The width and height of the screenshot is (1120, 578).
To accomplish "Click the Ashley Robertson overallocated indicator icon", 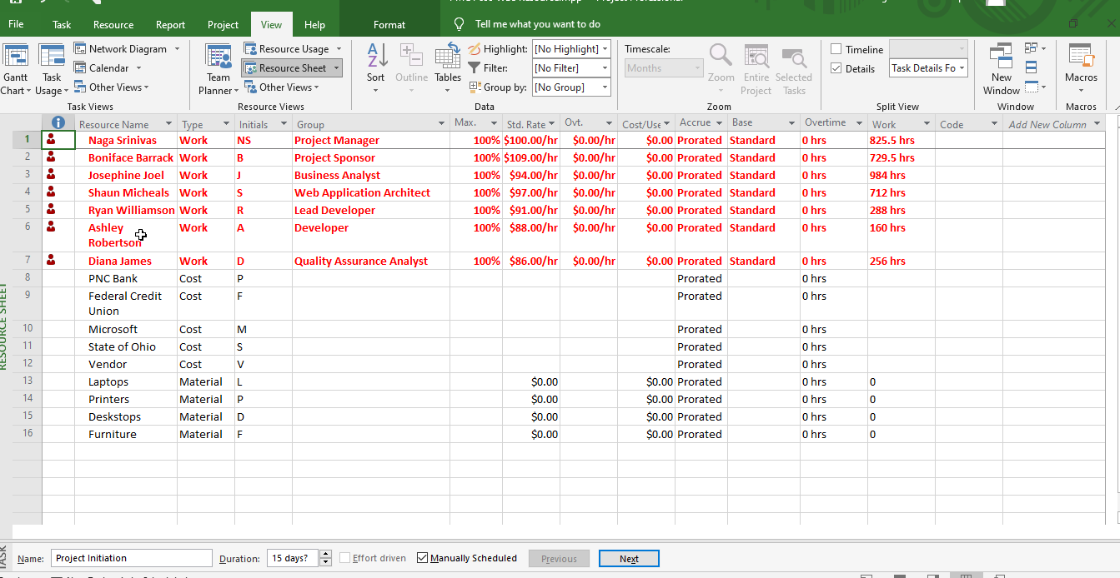I will pos(52,226).
